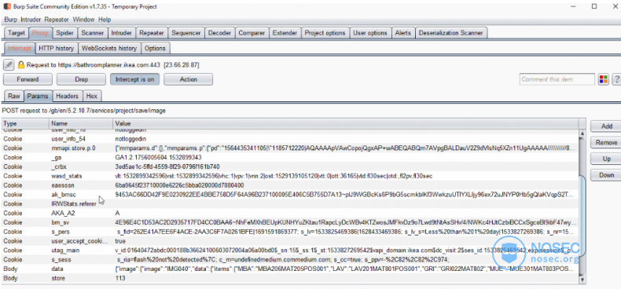621x289 pixels.
Task: Click the Action button
Action: (188, 79)
